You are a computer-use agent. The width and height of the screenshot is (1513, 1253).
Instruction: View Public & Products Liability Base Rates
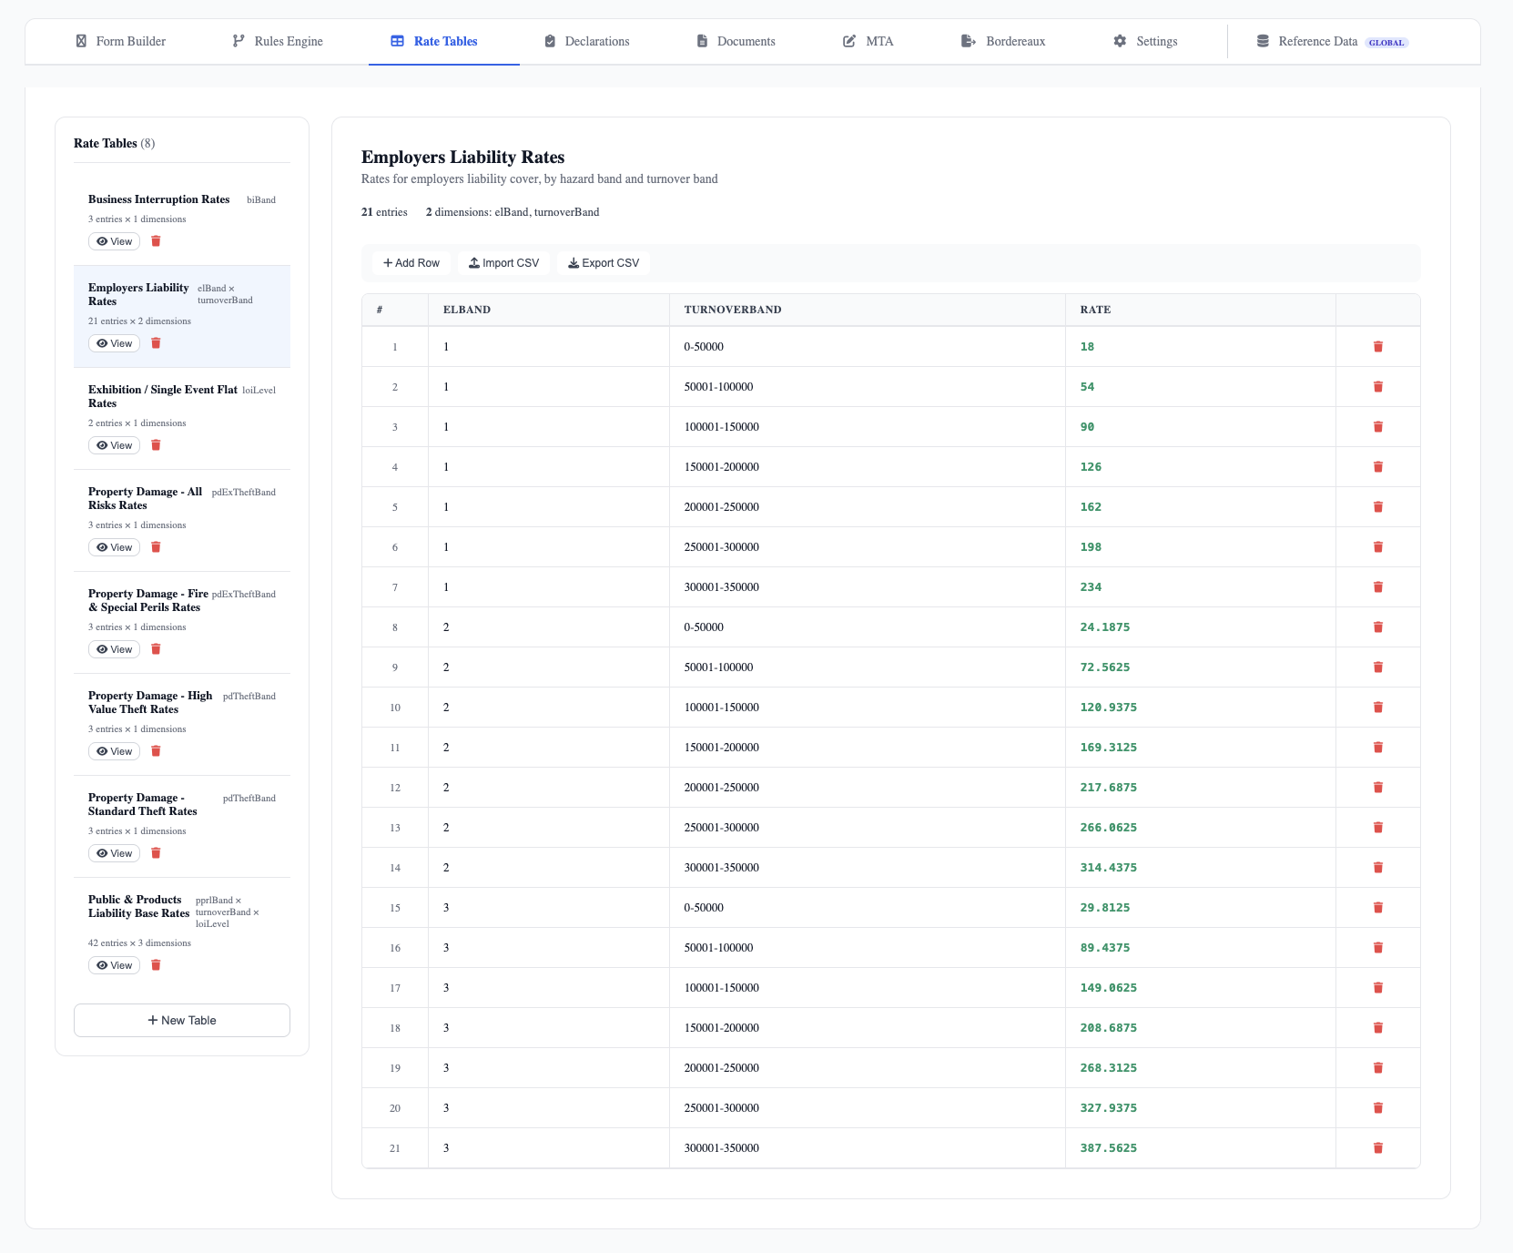(x=114, y=965)
